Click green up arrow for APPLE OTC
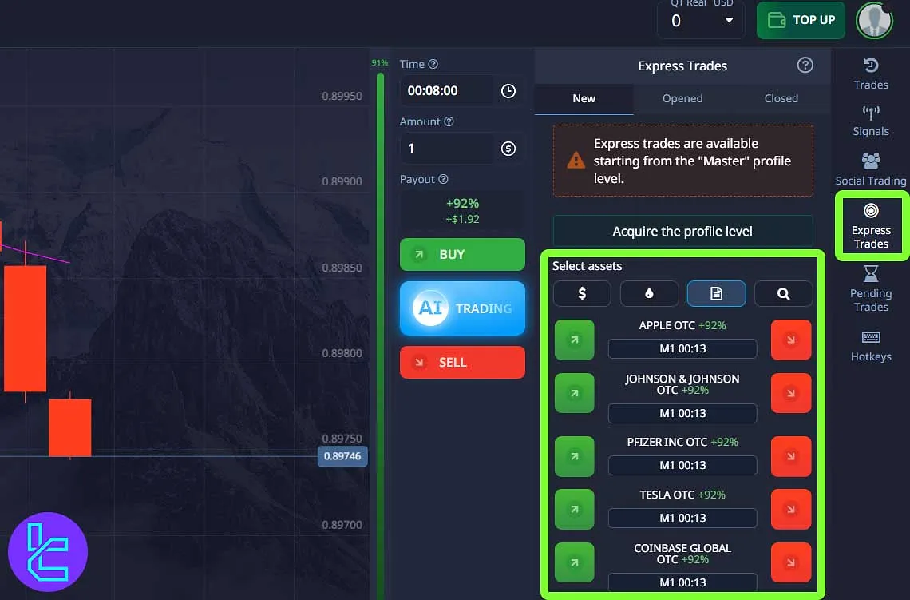910x600 pixels. tap(574, 340)
